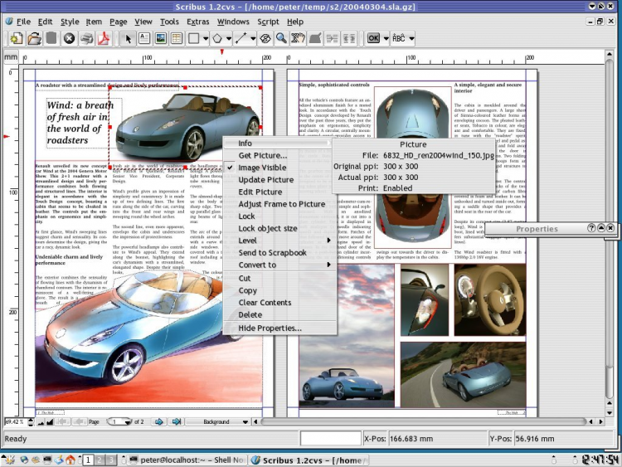622x467 pixels.
Task: Select the Insert Text Frame tool
Action: 143,38
